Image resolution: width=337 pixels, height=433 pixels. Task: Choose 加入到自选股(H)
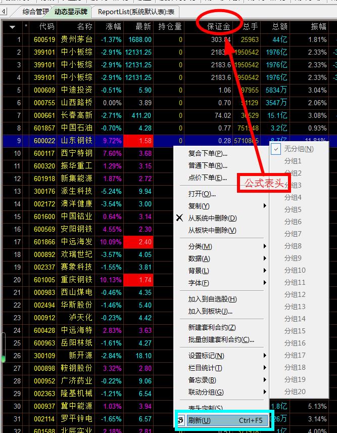212,299
